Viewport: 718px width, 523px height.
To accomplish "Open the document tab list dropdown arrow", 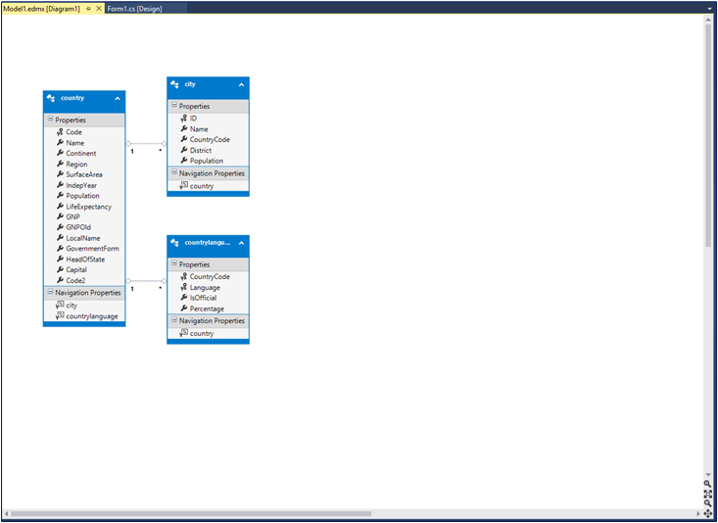I will click(707, 9).
